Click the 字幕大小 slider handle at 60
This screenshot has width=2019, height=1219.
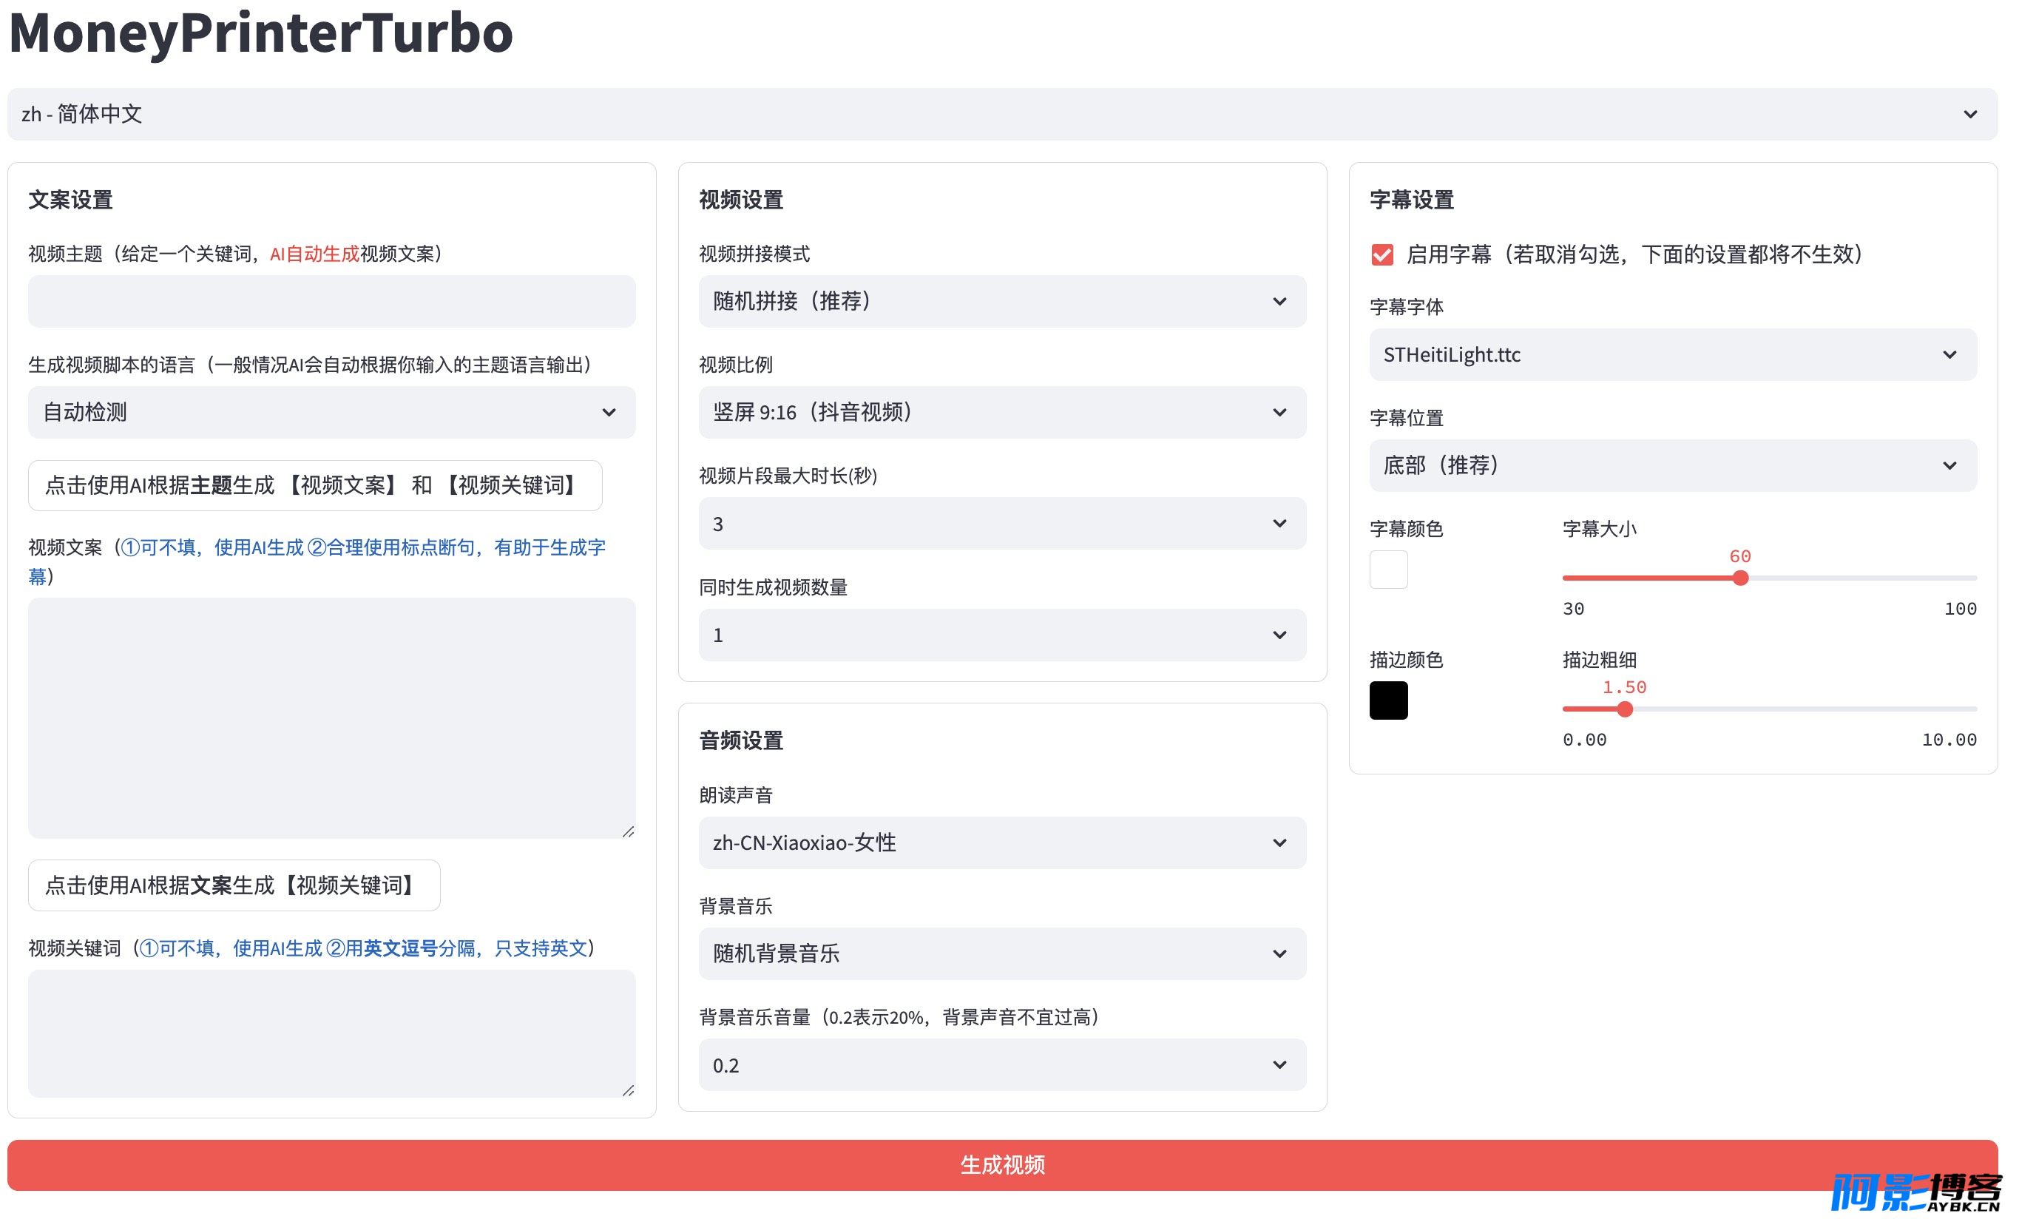pyautogui.click(x=1740, y=578)
